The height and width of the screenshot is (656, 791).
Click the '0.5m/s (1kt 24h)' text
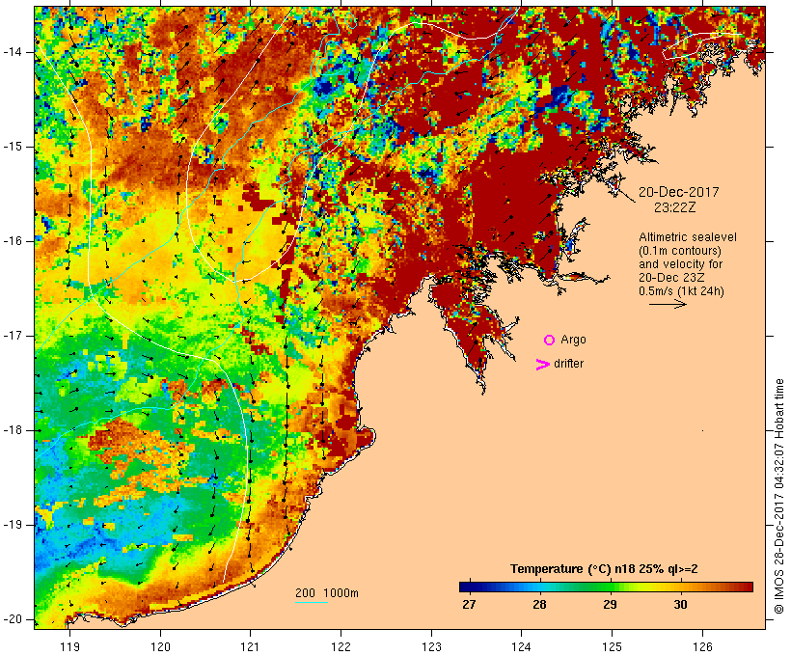pos(681,291)
